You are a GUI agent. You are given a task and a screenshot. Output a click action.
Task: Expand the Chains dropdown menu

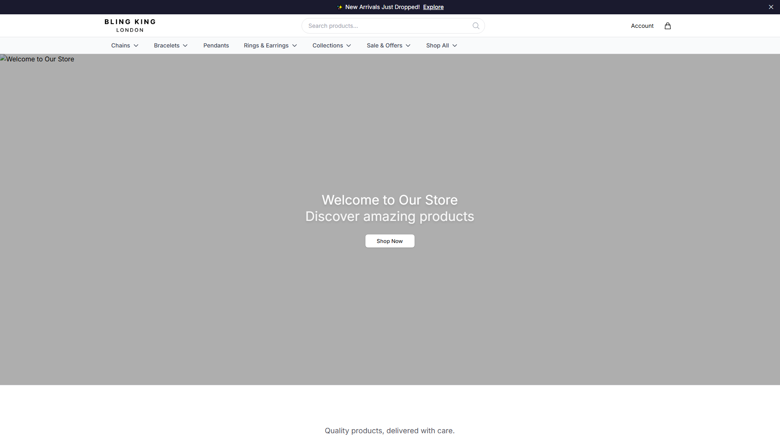point(125,45)
